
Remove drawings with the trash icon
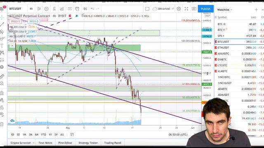[x=2, y=124]
